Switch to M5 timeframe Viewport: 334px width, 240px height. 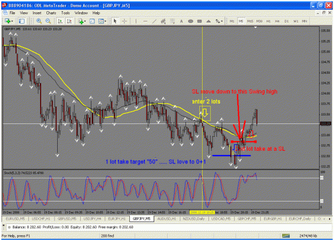point(241,21)
